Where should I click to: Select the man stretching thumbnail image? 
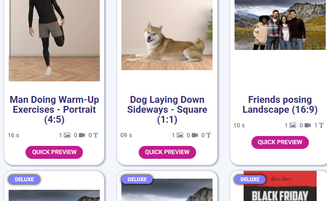(x=54, y=40)
